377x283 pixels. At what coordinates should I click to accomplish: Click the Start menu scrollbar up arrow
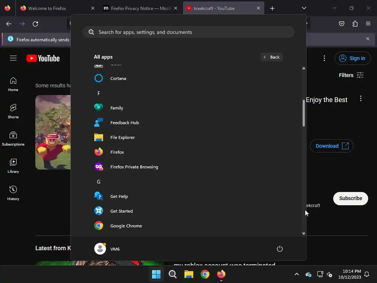coord(304,68)
